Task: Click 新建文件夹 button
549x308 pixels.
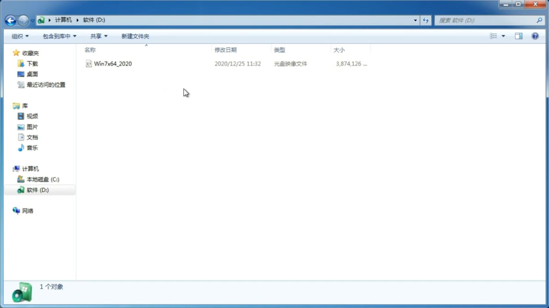Action: (x=135, y=36)
